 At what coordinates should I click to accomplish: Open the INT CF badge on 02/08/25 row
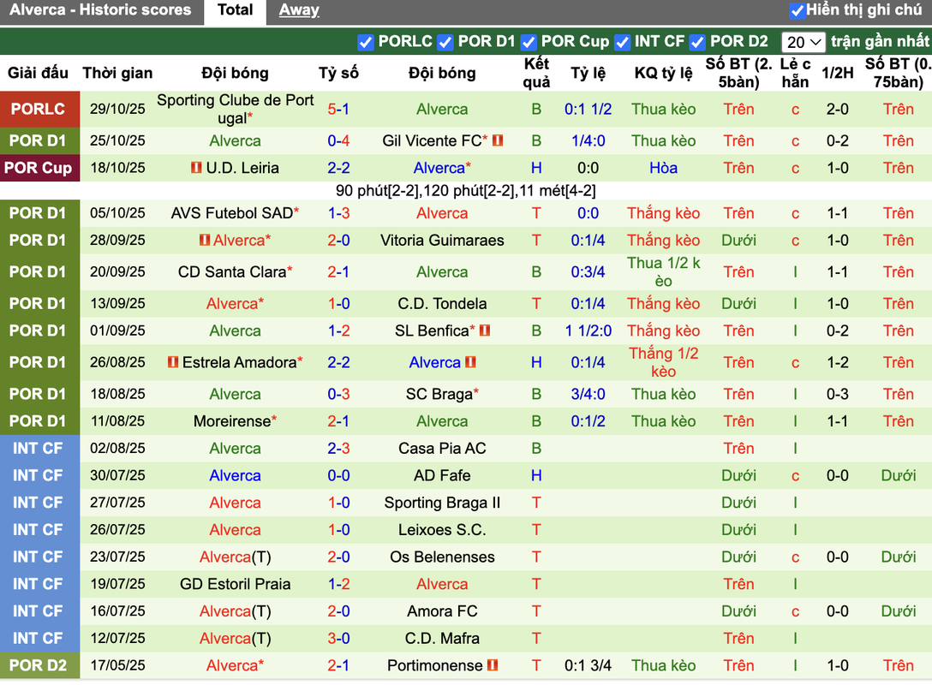click(x=39, y=449)
